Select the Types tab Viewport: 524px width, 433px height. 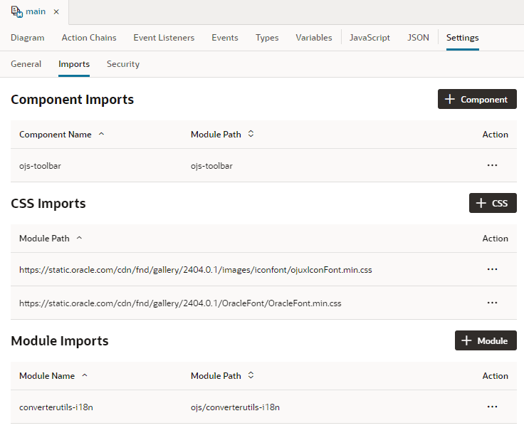(267, 38)
